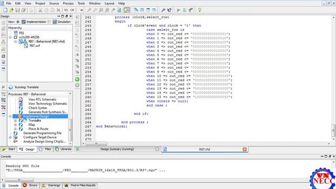This screenshot has width=336, height=189.
Task: Collapse the Implement Design process node
Action: pyautogui.click(x=10, y=117)
